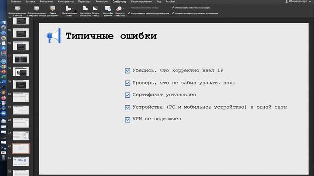The image size is (314, 176).
Task: Select slide 18 thumbnail
Action: pos(21,71)
